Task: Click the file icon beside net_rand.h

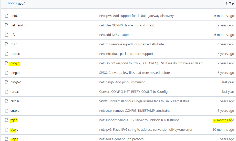Action: click(6, 25)
